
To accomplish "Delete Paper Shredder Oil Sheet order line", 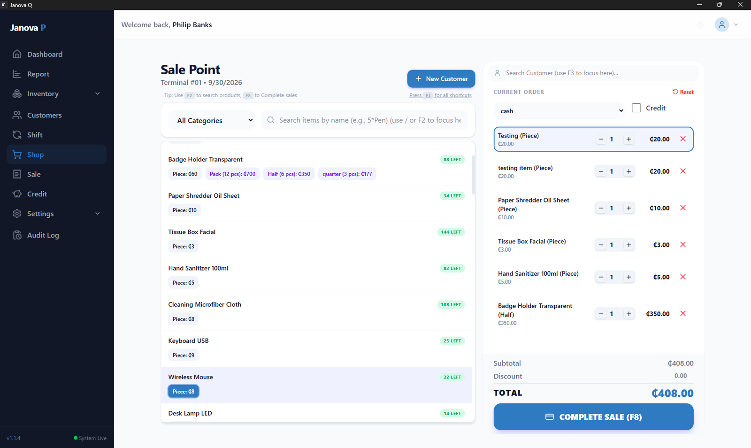I will point(683,208).
